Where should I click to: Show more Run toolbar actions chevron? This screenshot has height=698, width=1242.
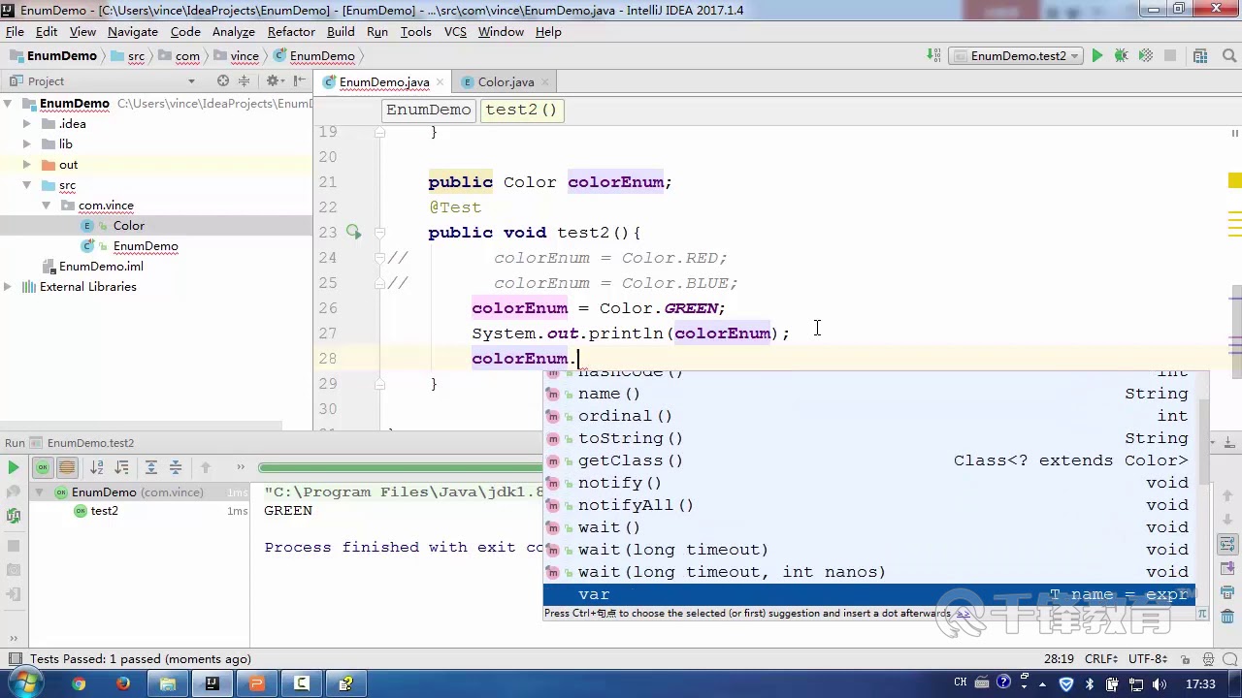pyautogui.click(x=241, y=467)
